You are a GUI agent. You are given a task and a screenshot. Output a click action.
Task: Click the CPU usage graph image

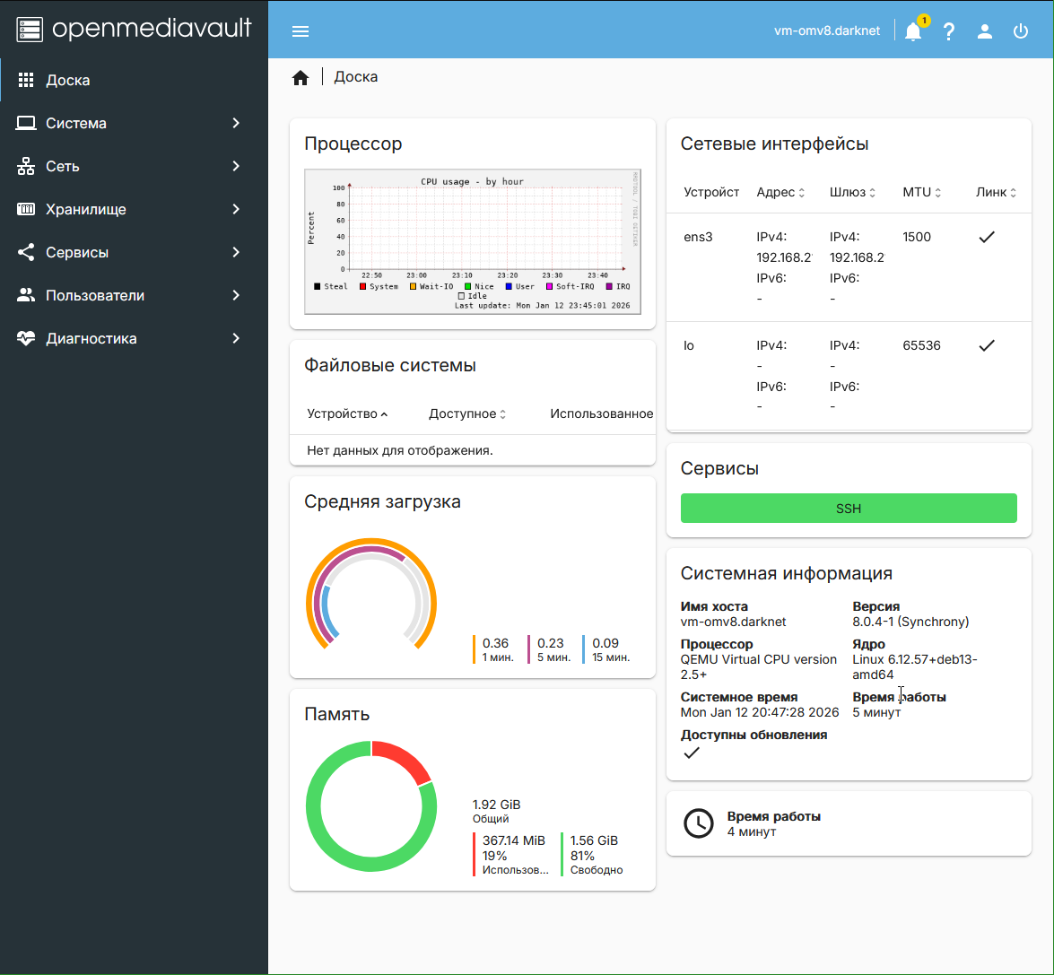pos(472,241)
